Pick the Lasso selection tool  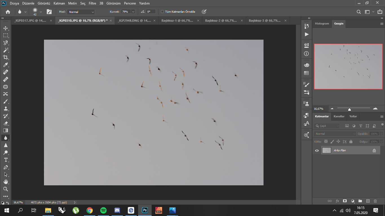coord(5,43)
